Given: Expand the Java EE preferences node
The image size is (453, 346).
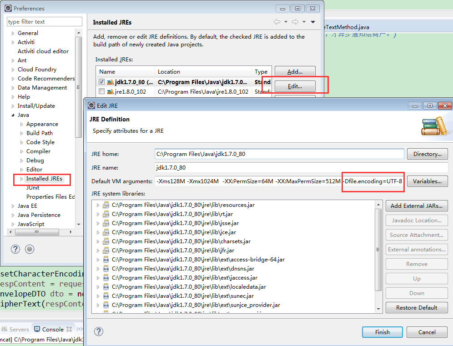Looking at the screenshot, I should tap(13, 206).
